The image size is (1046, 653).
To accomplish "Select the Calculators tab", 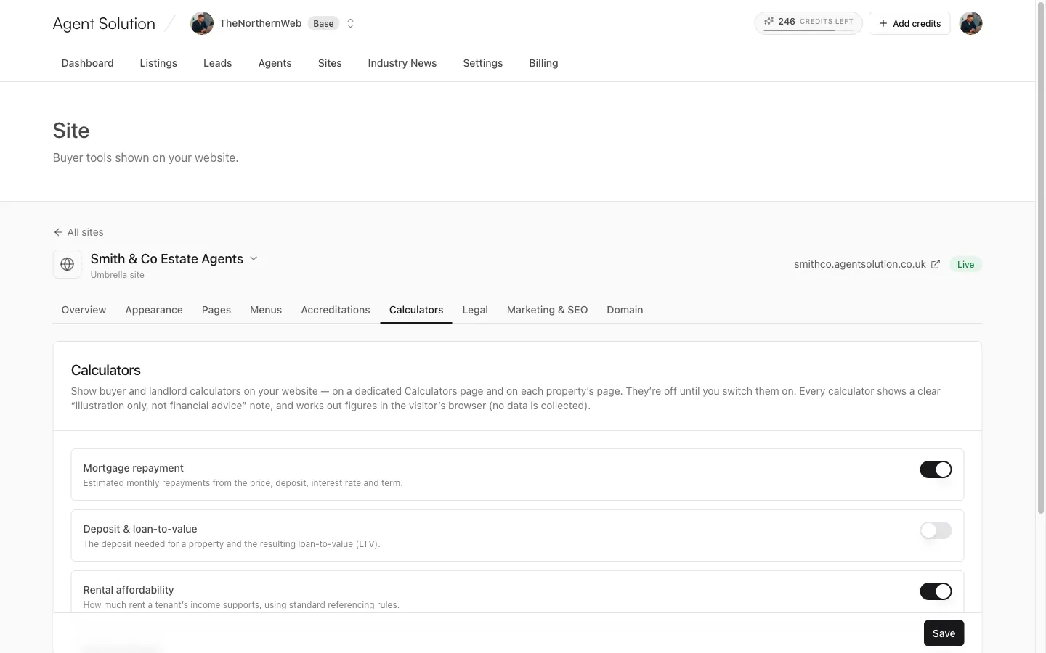I will pyautogui.click(x=416, y=310).
